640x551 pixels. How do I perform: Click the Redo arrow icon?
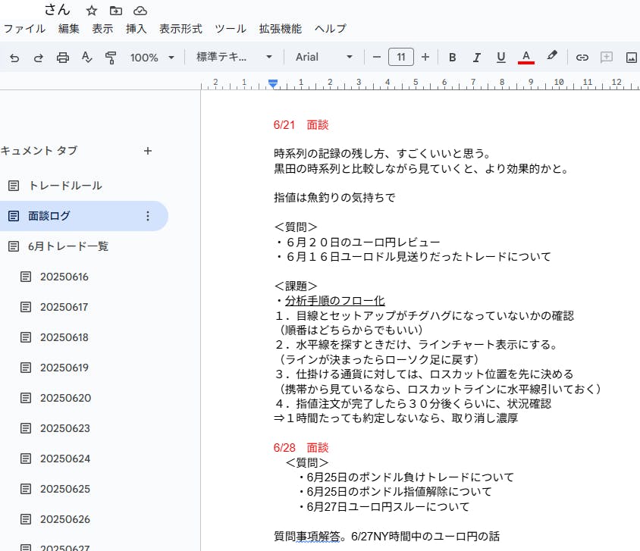39,57
